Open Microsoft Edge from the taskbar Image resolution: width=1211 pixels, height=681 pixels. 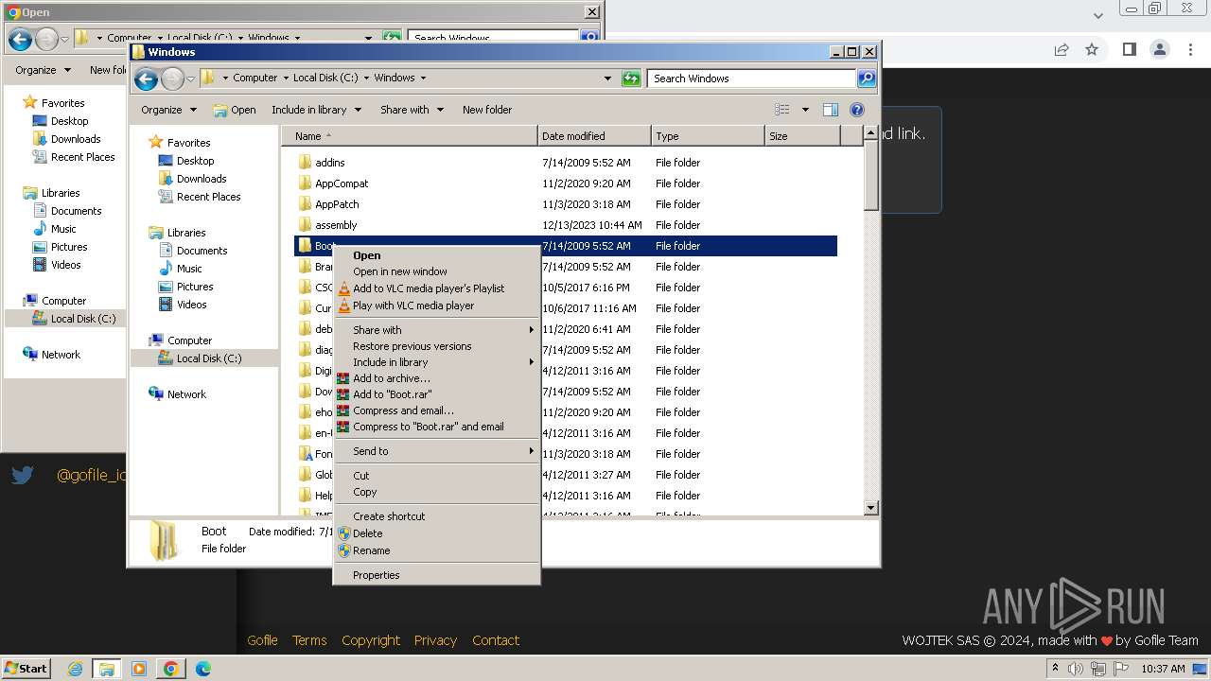coord(202,669)
